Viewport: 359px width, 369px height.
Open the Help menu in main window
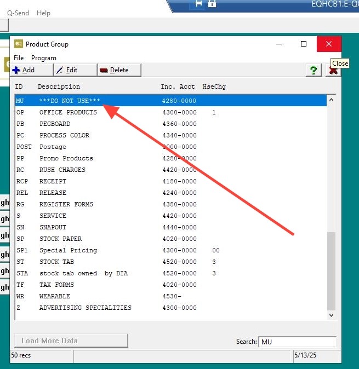[44, 13]
